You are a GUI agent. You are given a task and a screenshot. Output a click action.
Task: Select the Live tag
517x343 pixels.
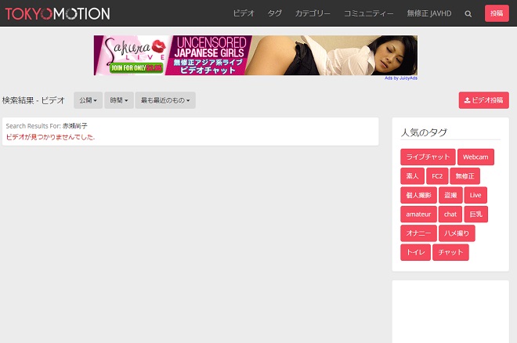coord(475,195)
